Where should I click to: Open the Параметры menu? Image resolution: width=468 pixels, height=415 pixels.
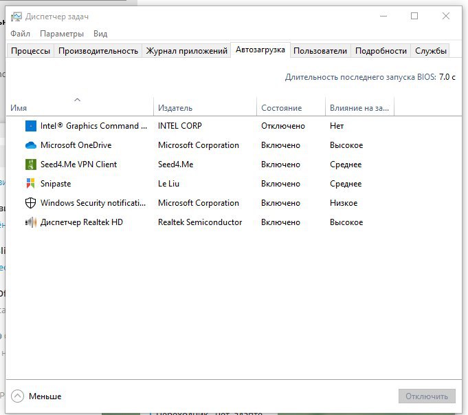pyautogui.click(x=62, y=34)
